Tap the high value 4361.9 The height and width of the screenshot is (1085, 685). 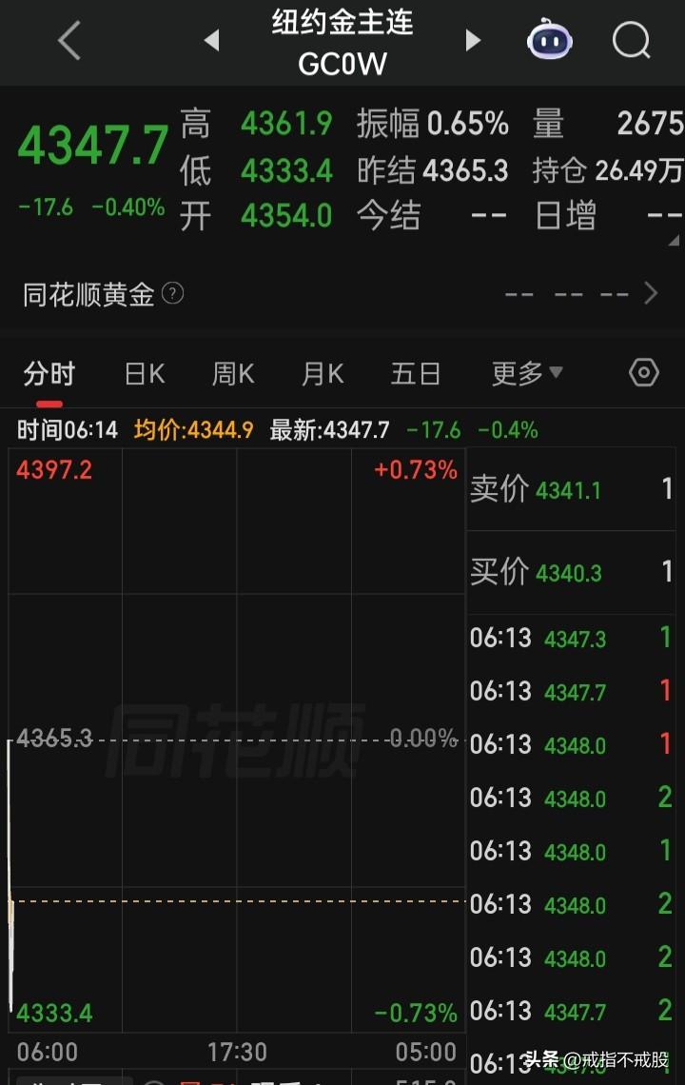click(x=286, y=124)
